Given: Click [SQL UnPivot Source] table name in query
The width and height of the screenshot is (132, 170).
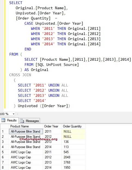Looking at the screenshot, I should point(57,65).
